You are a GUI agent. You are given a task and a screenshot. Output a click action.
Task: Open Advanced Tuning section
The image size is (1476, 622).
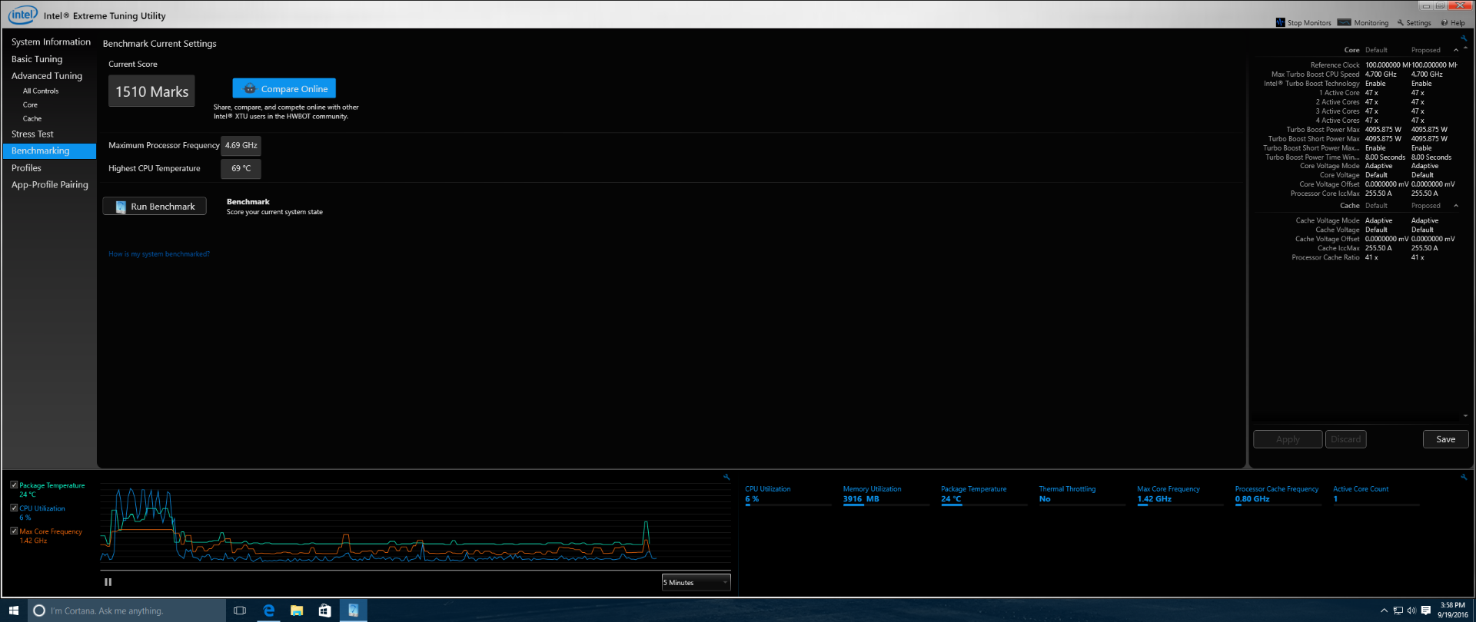coord(47,76)
